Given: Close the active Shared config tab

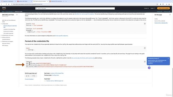Looking at the screenshot, I should click(x=48, y=1).
